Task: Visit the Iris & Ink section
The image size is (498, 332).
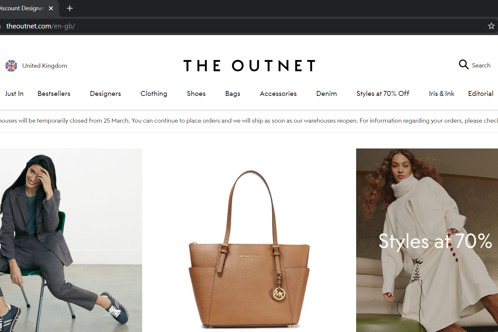Action: point(441,94)
